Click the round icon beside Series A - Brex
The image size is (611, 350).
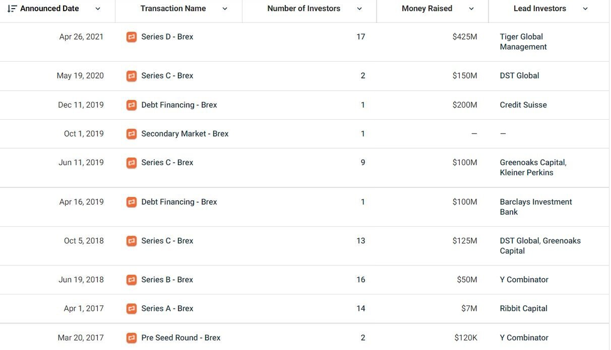132,308
